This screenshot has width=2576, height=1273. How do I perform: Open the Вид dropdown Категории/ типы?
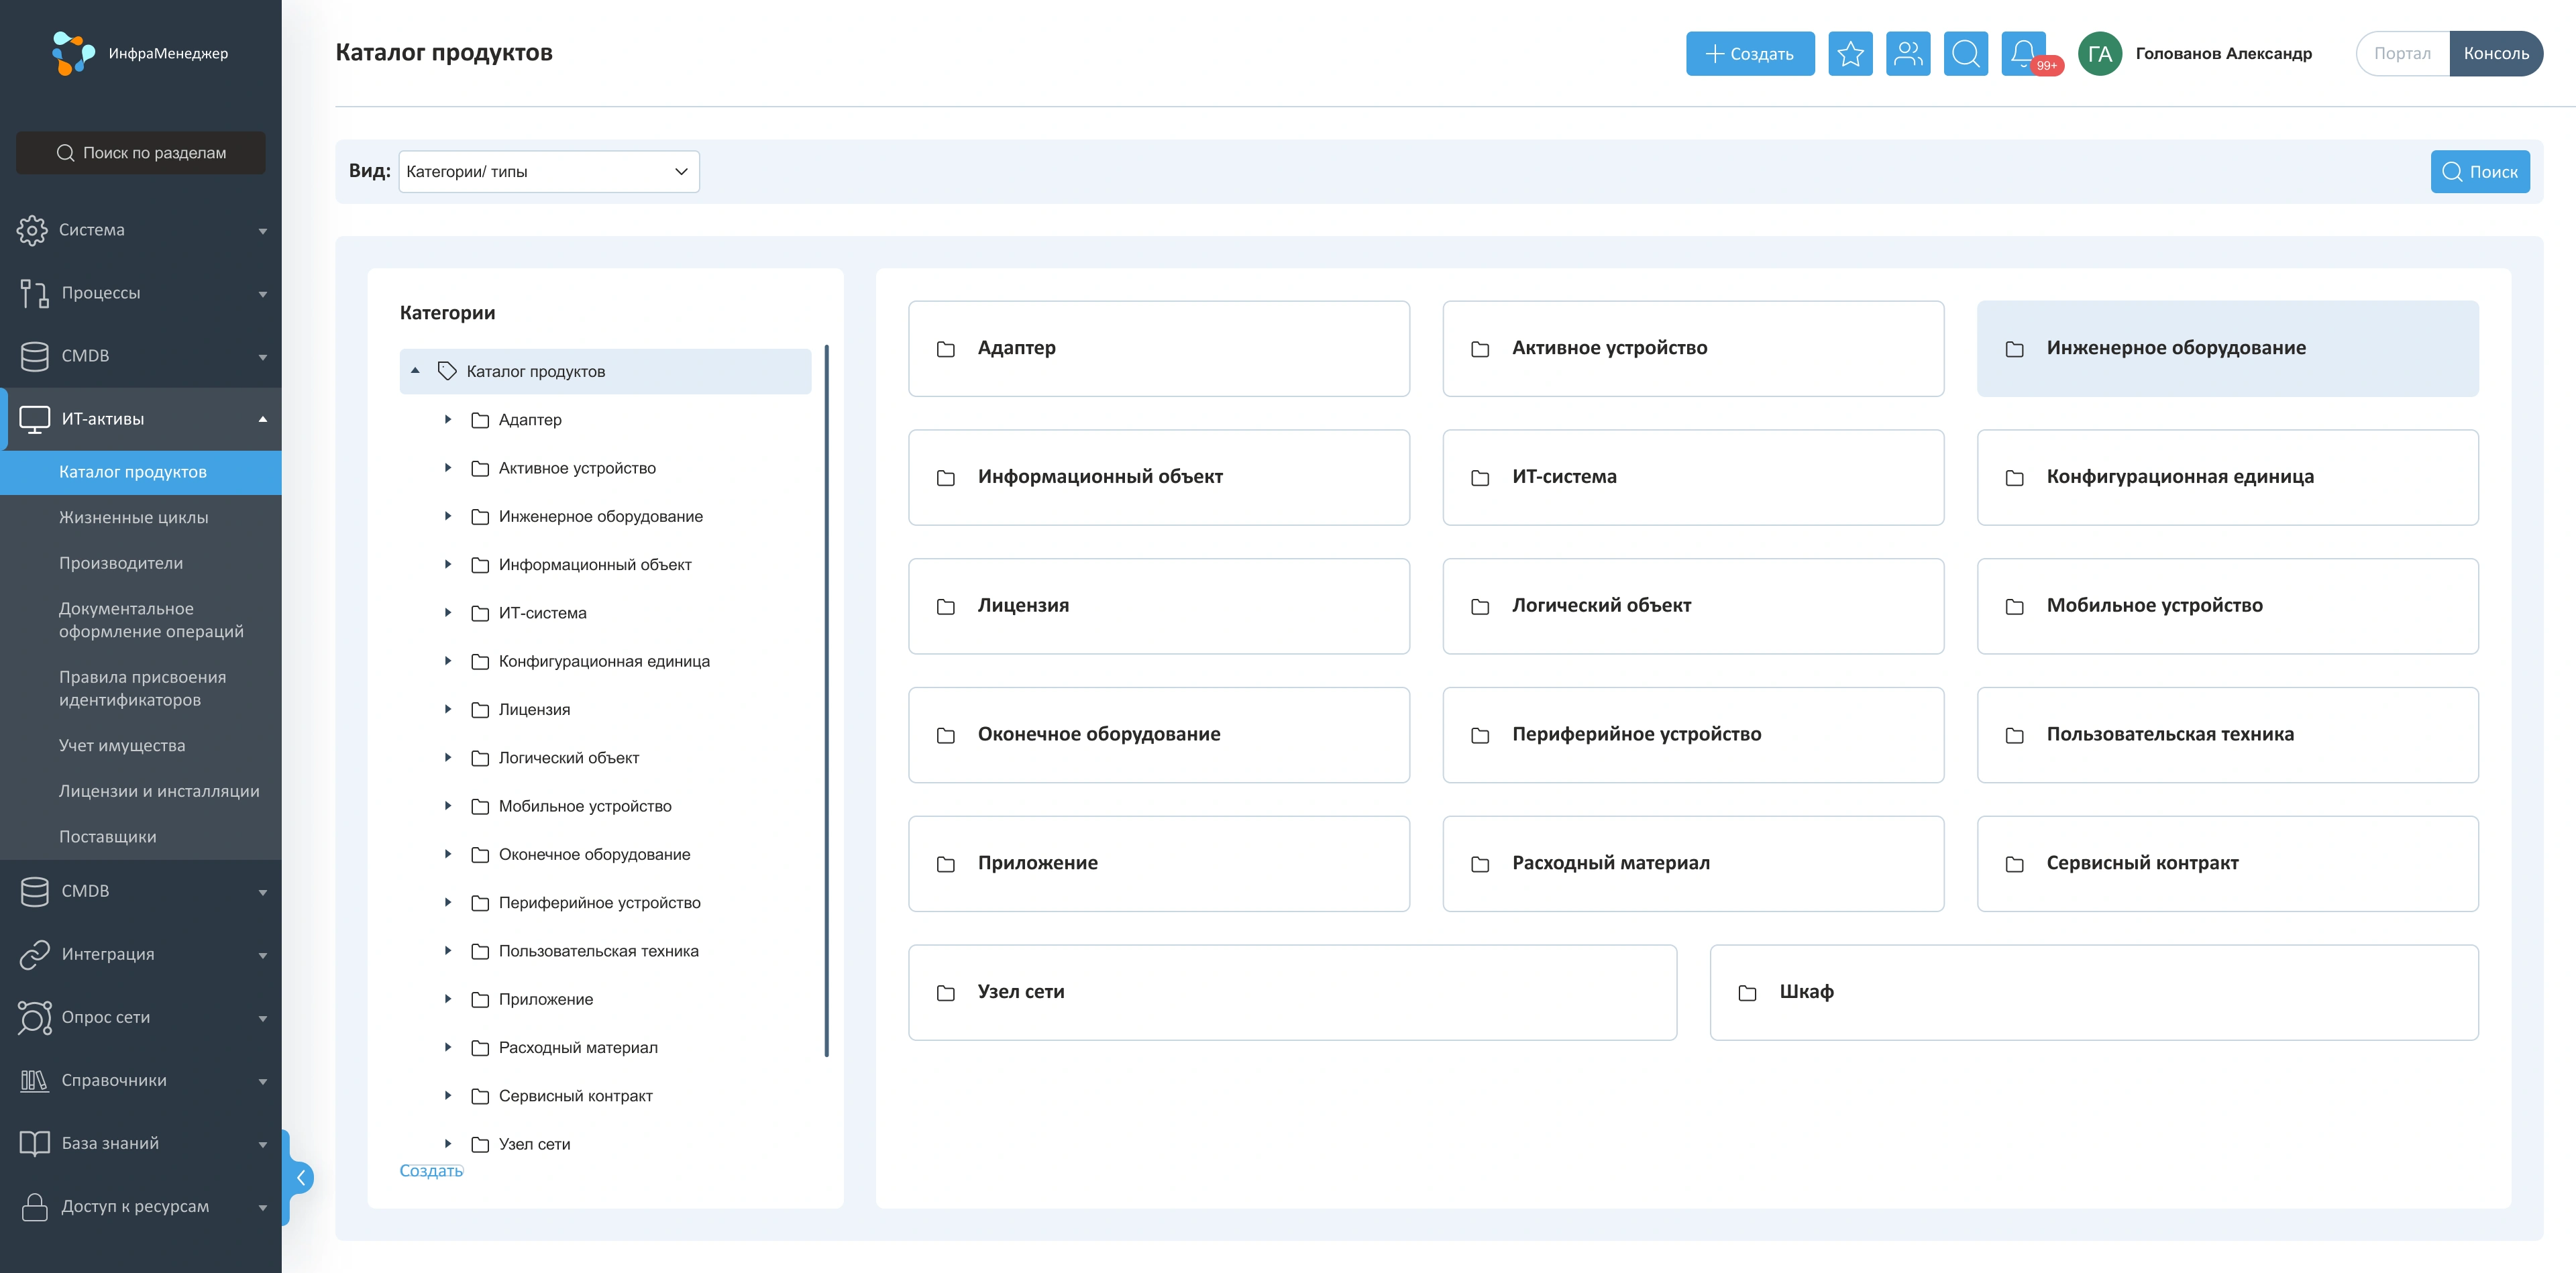tap(548, 172)
